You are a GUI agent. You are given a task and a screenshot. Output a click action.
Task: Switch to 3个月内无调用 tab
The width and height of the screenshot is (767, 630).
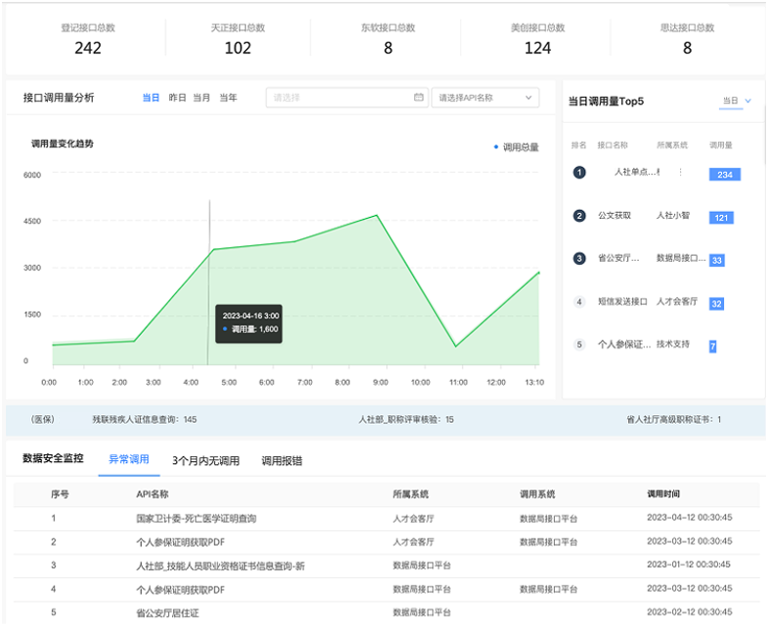[206, 461]
